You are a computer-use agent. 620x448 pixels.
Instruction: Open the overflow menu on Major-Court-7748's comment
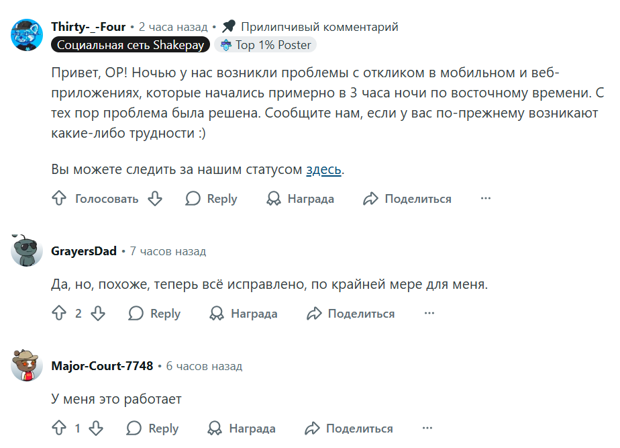(427, 428)
